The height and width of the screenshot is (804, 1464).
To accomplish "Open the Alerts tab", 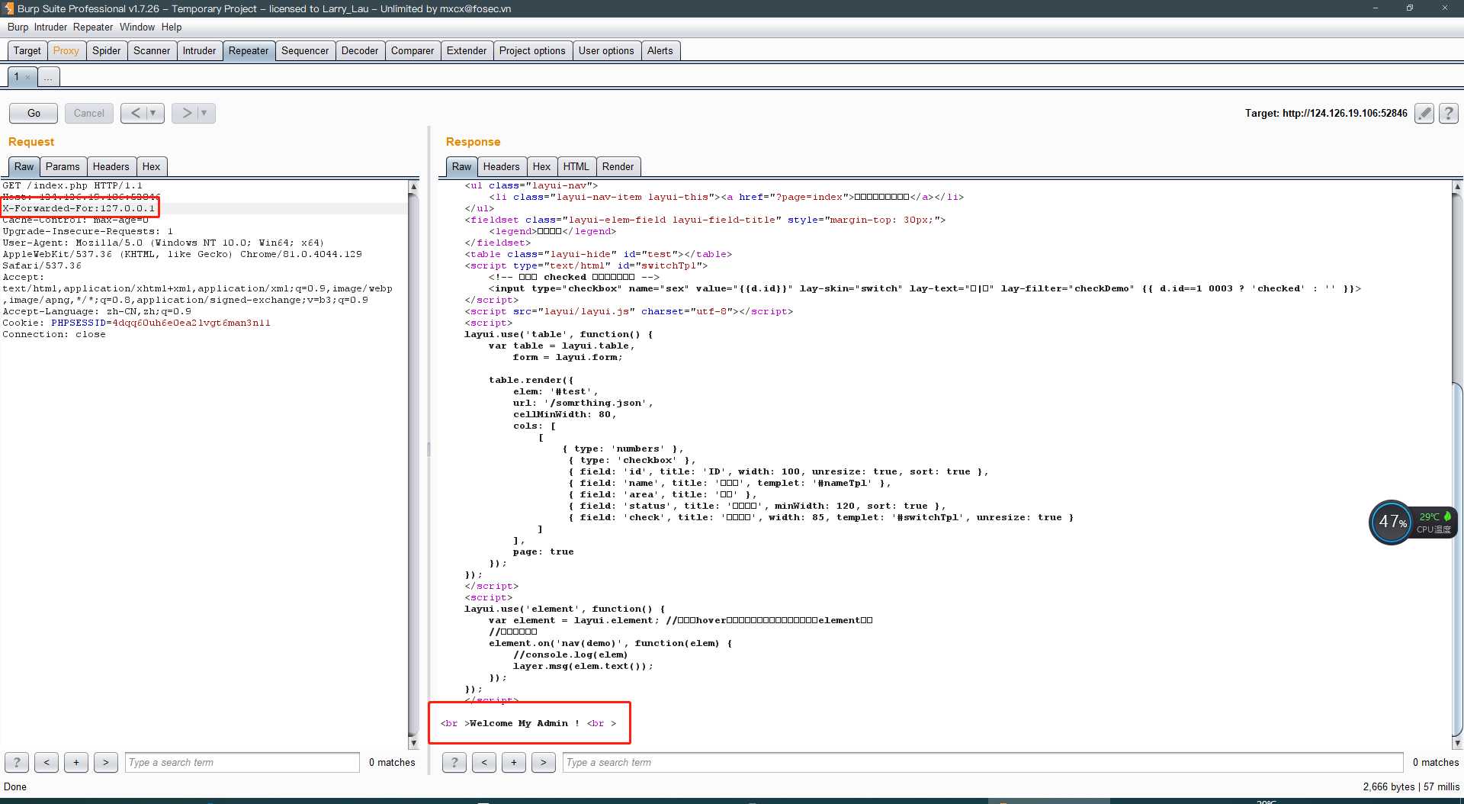I will (x=660, y=50).
